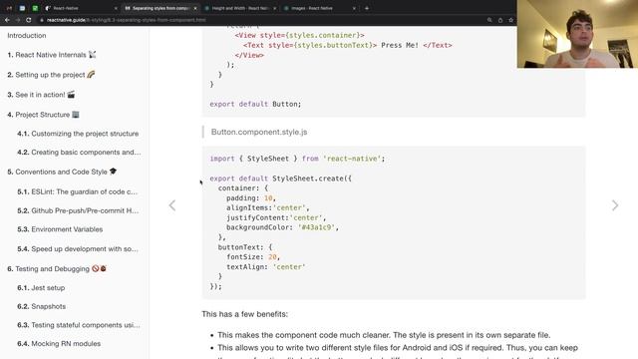Click the 'buttonText: {' code line
This screenshot has width=638, height=359.
(x=245, y=247)
